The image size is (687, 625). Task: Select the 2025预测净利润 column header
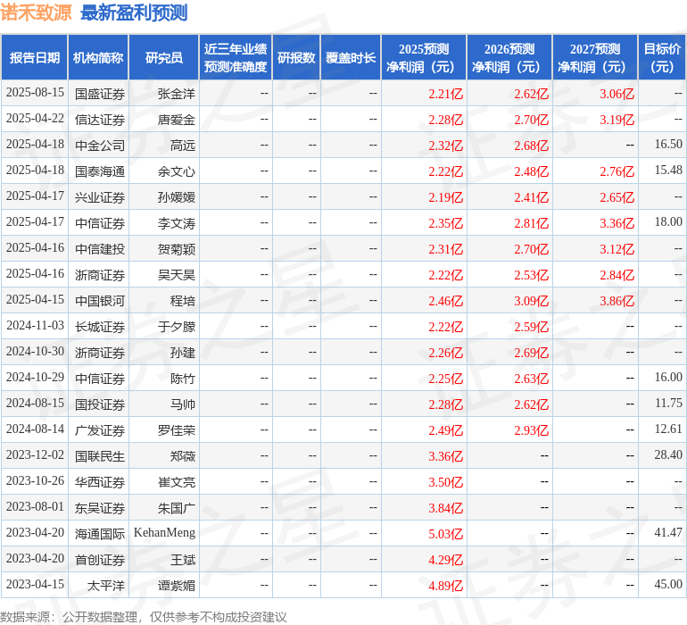(x=424, y=57)
